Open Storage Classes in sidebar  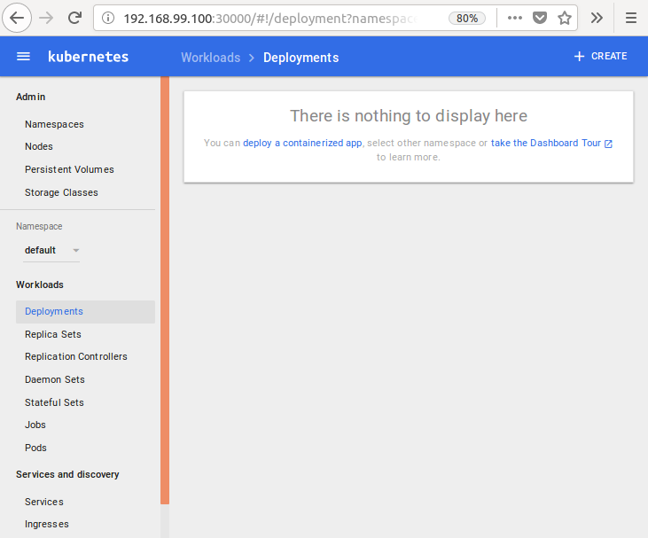[x=61, y=192]
